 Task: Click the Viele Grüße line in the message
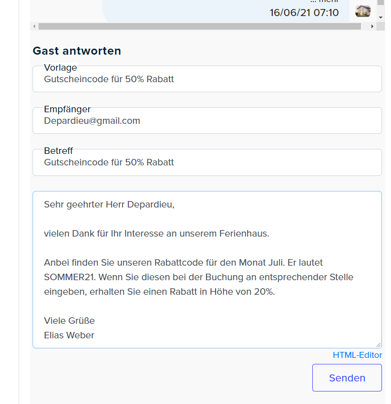coord(69,321)
